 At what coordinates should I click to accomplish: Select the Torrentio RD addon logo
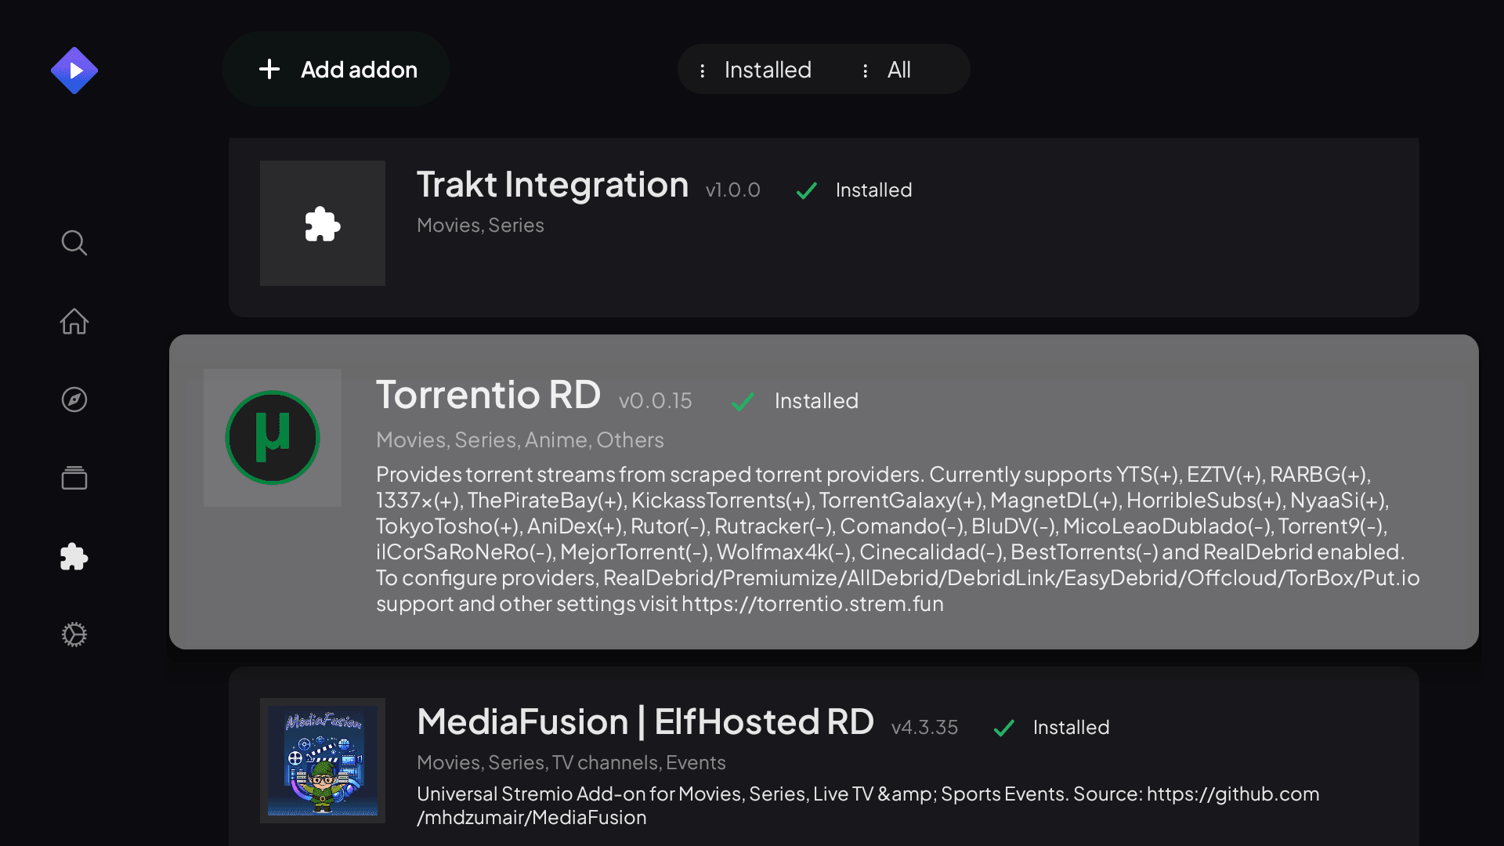[x=272, y=437]
